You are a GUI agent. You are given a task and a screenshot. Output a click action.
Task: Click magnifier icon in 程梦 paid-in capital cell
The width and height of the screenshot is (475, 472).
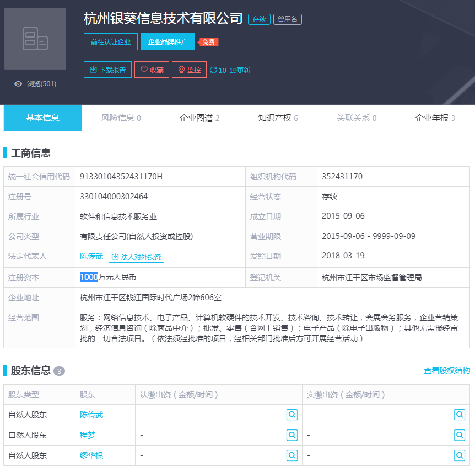click(459, 435)
